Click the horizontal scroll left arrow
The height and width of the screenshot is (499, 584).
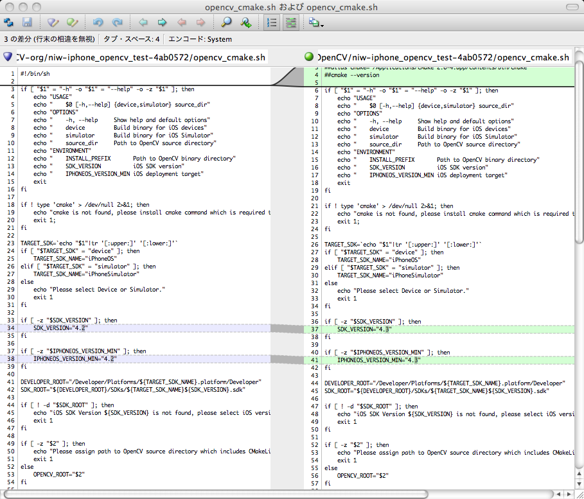coord(559,494)
